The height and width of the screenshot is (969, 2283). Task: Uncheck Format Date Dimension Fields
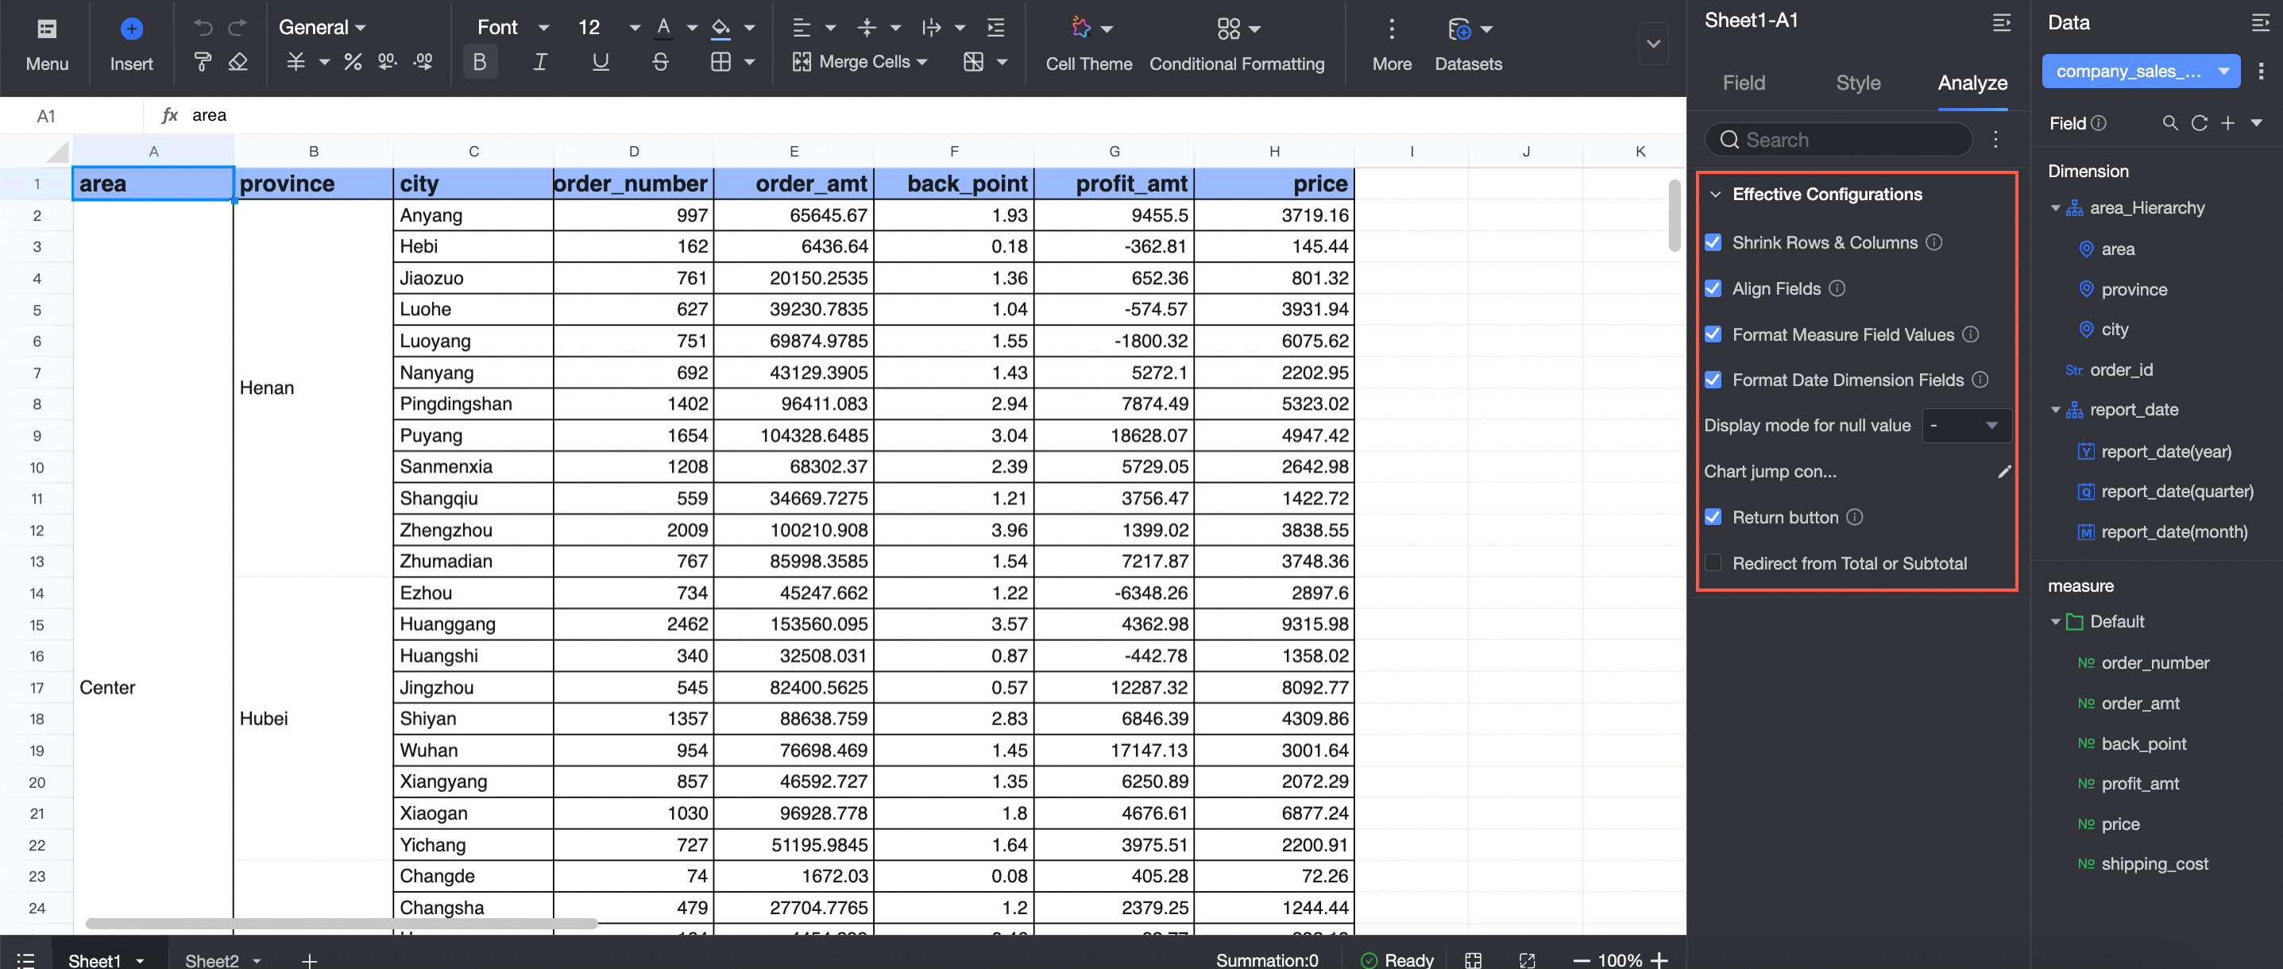(1713, 379)
